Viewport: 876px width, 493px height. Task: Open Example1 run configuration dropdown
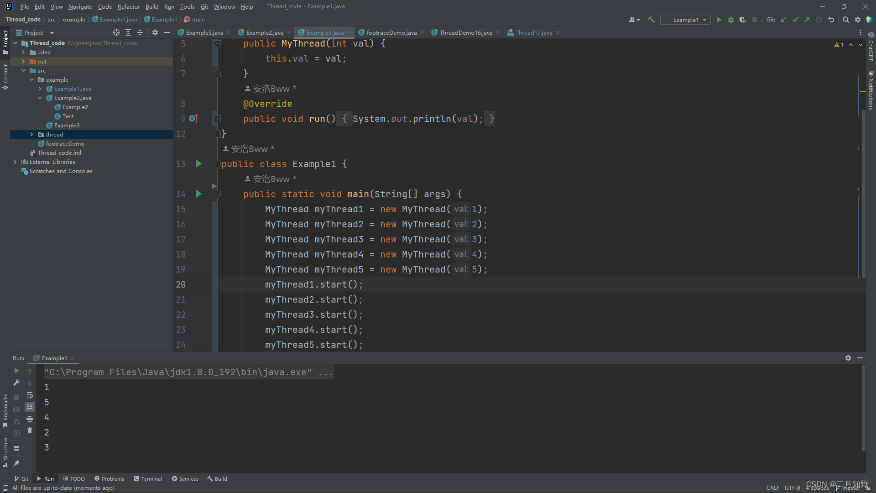686,20
